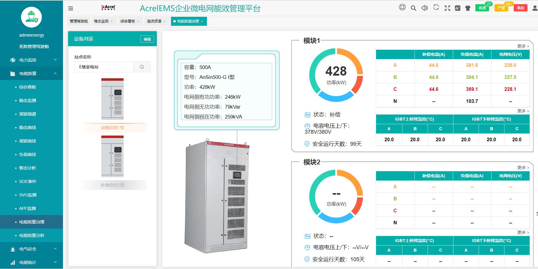The height and width of the screenshot is (269, 538).
Task: Show the 严重 alarms badge
Action: [x=501, y=8]
